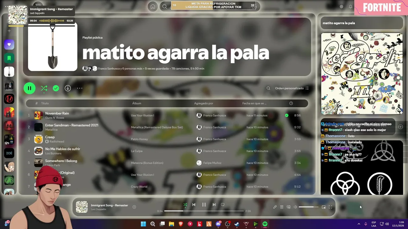Open the Use Your Illusion I album link for November Rain
Image resolution: width=408 pixels, height=229 pixels.
142,115
